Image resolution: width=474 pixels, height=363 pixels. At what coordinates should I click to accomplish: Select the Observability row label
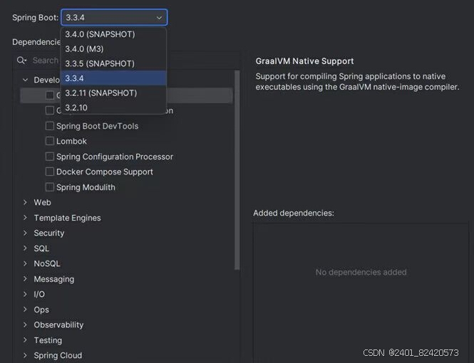58,325
